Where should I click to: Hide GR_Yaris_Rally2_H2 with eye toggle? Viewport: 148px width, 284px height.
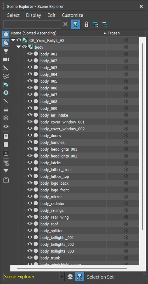[19, 40]
